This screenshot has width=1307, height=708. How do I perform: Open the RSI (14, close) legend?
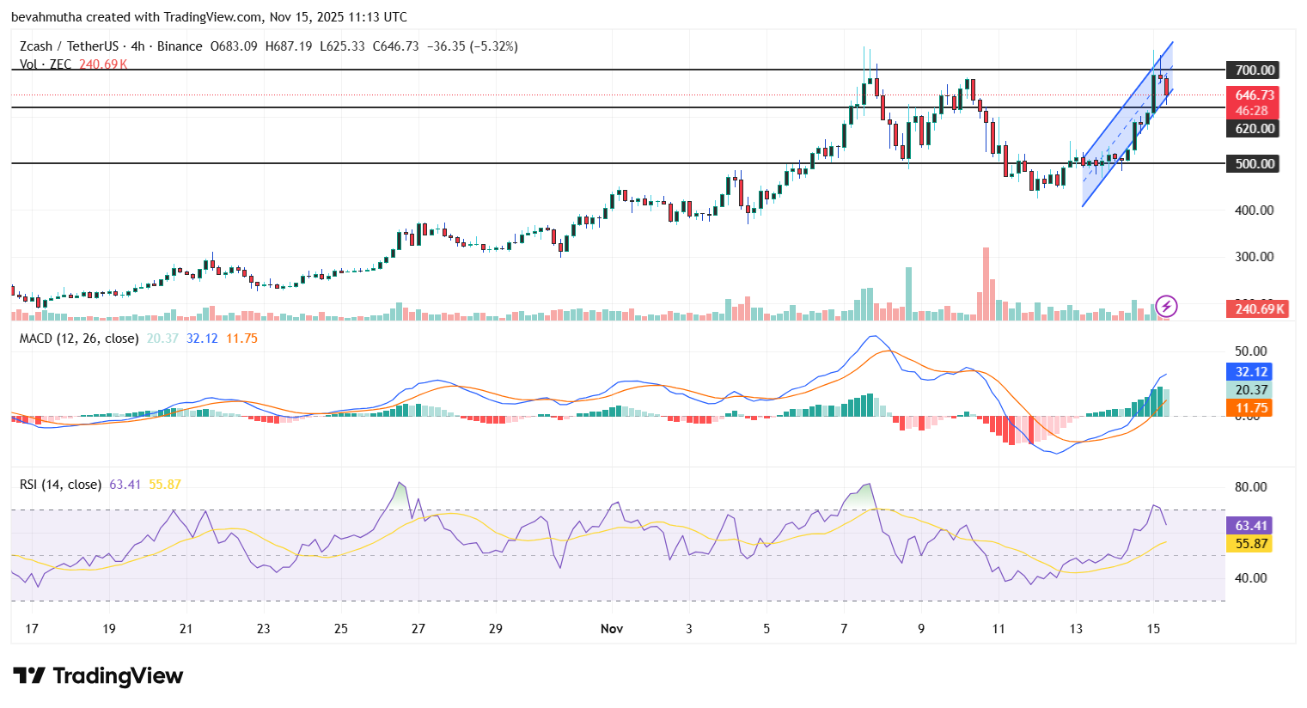coord(60,485)
